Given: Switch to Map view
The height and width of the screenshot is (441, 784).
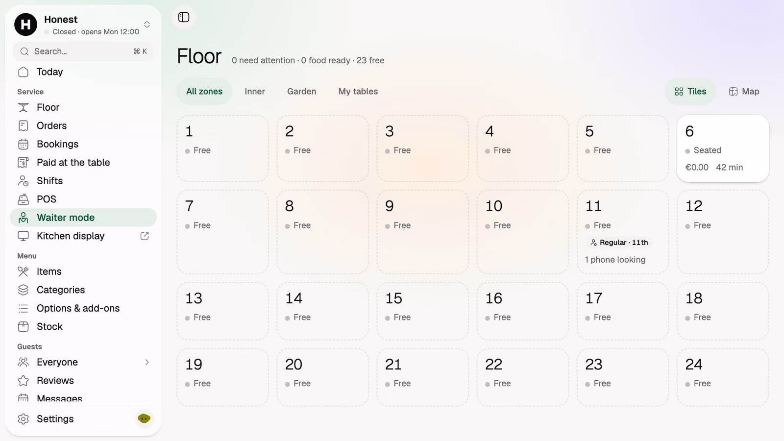Looking at the screenshot, I should [744, 92].
